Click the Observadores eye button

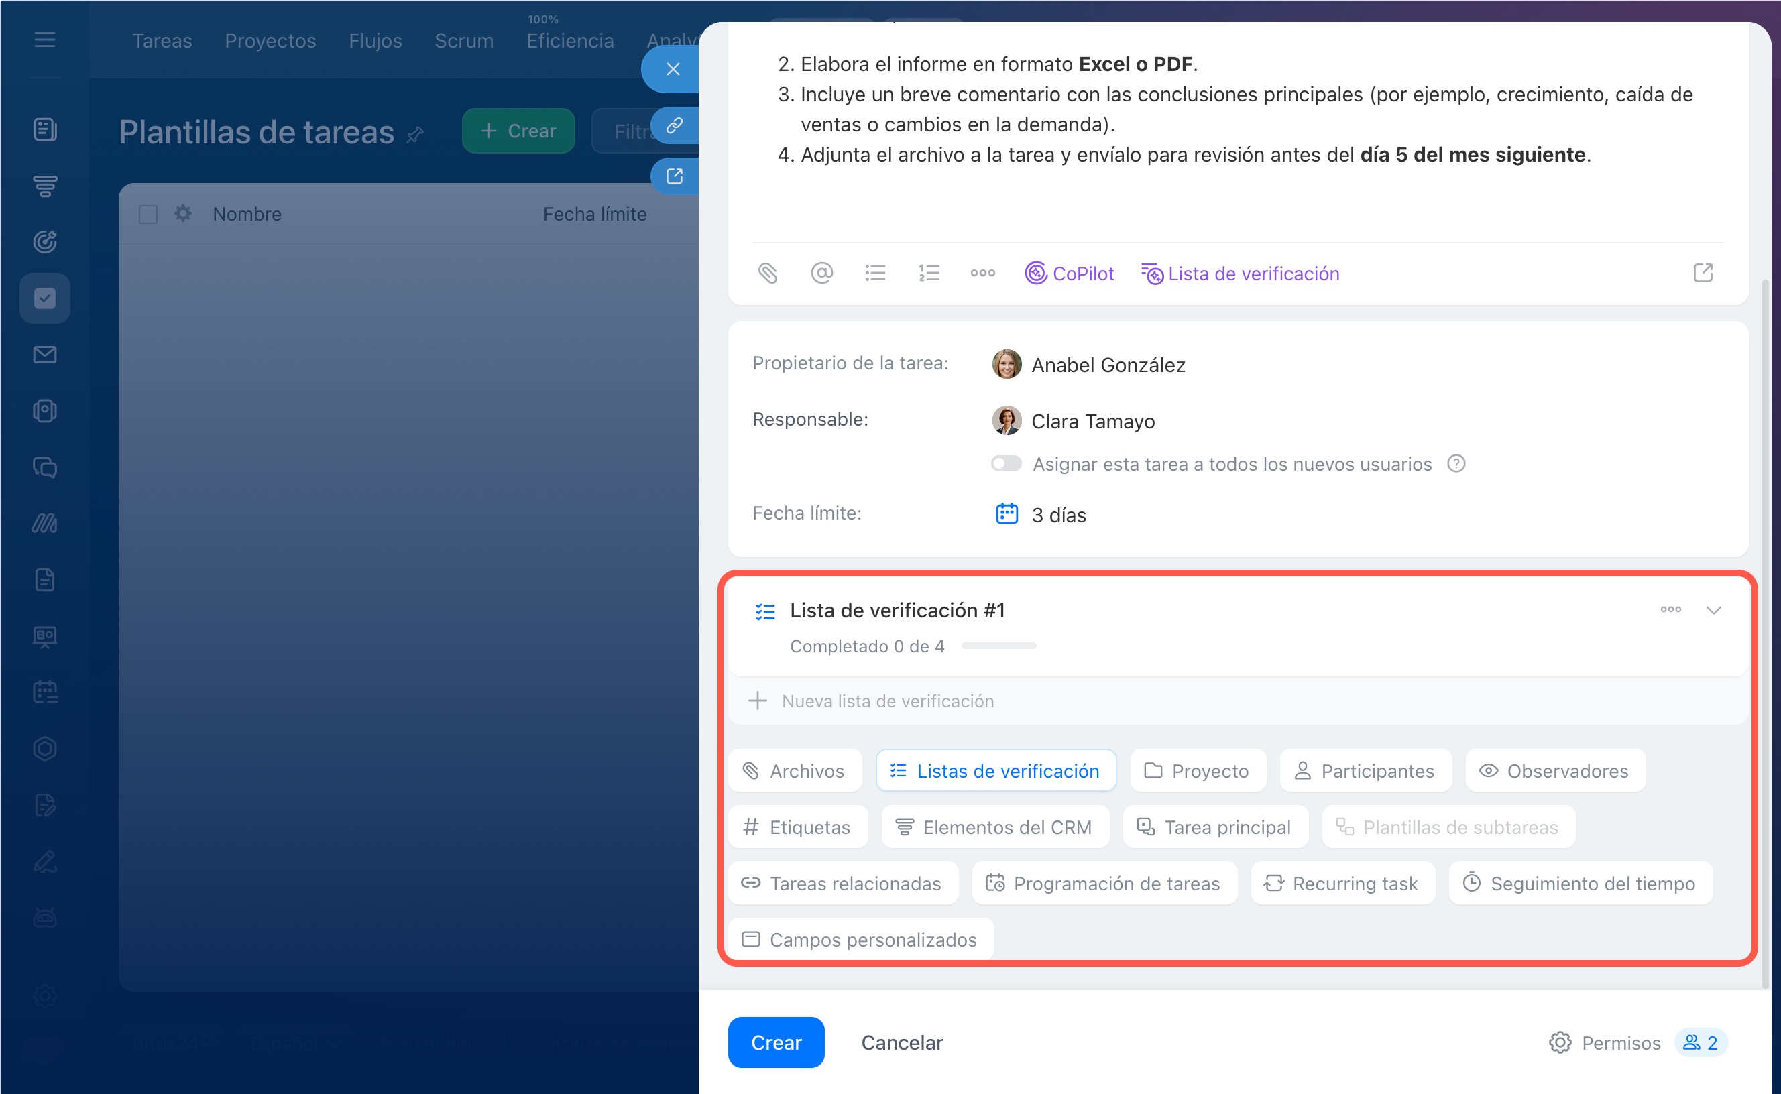(x=1554, y=771)
